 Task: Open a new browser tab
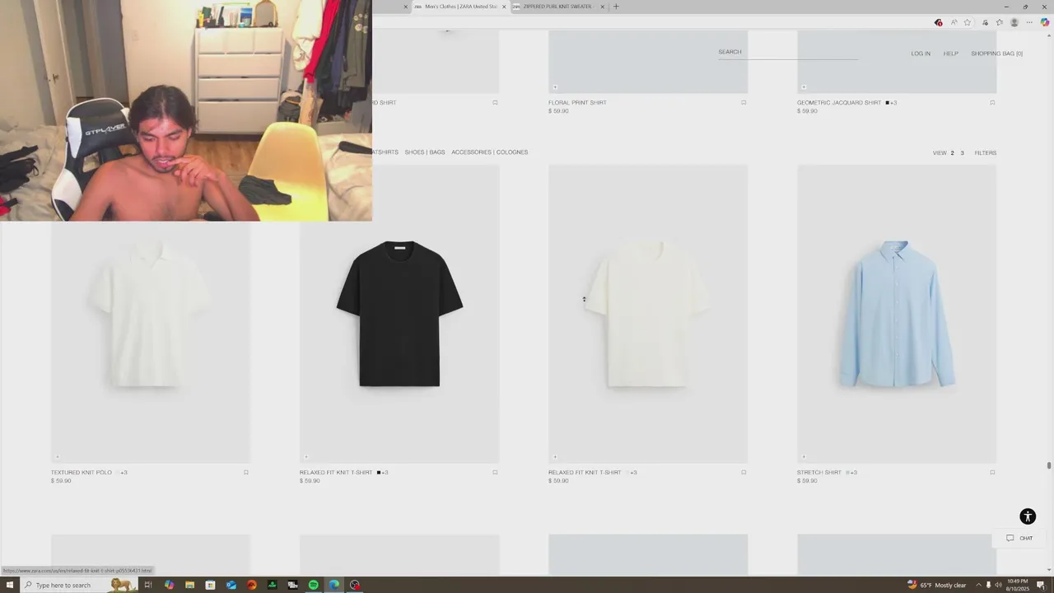click(x=616, y=7)
